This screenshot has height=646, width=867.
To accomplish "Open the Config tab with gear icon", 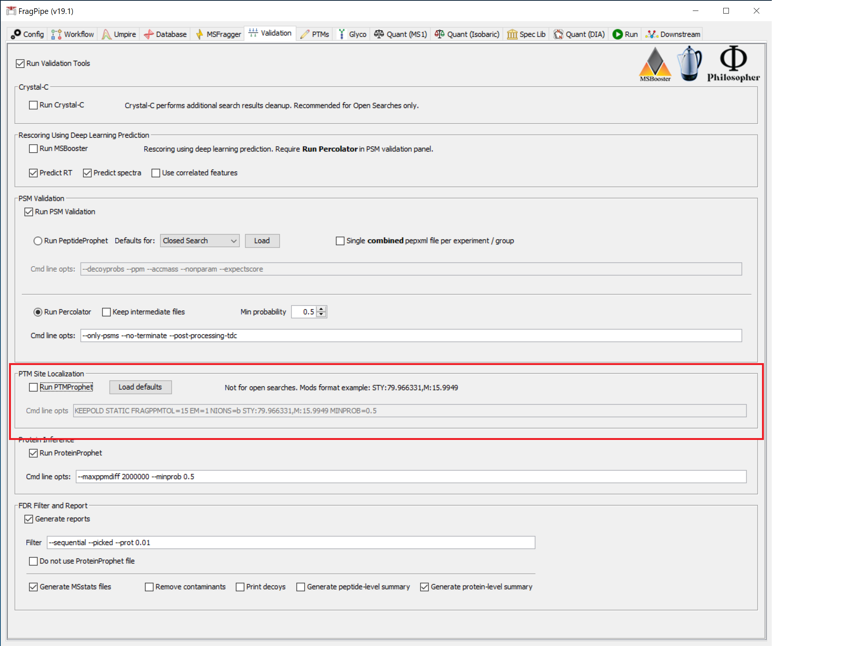I will click(x=27, y=34).
